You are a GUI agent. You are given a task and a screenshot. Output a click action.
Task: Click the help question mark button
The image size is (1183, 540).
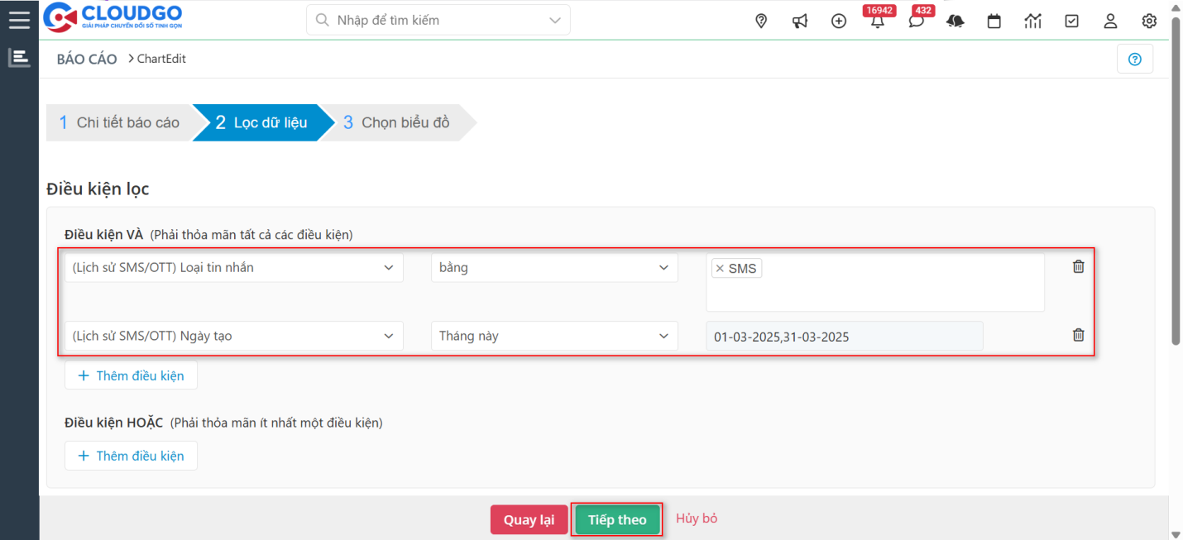[x=1134, y=58]
